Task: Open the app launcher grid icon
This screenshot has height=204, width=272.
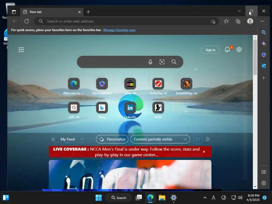Action: (21, 50)
